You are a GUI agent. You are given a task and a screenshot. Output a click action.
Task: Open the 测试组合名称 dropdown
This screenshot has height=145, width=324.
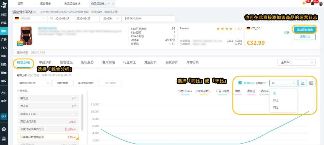tap(34, 83)
